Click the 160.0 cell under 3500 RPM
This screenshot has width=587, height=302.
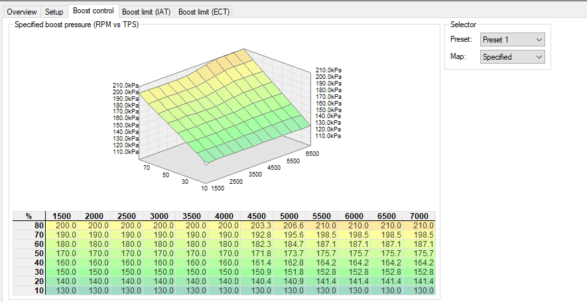pos(192,263)
